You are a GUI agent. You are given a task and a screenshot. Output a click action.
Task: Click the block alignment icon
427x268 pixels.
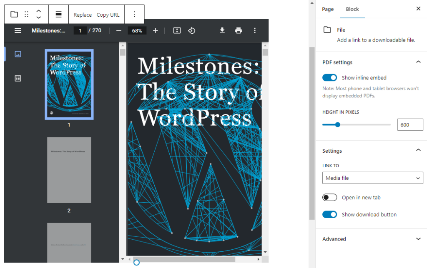(x=58, y=15)
